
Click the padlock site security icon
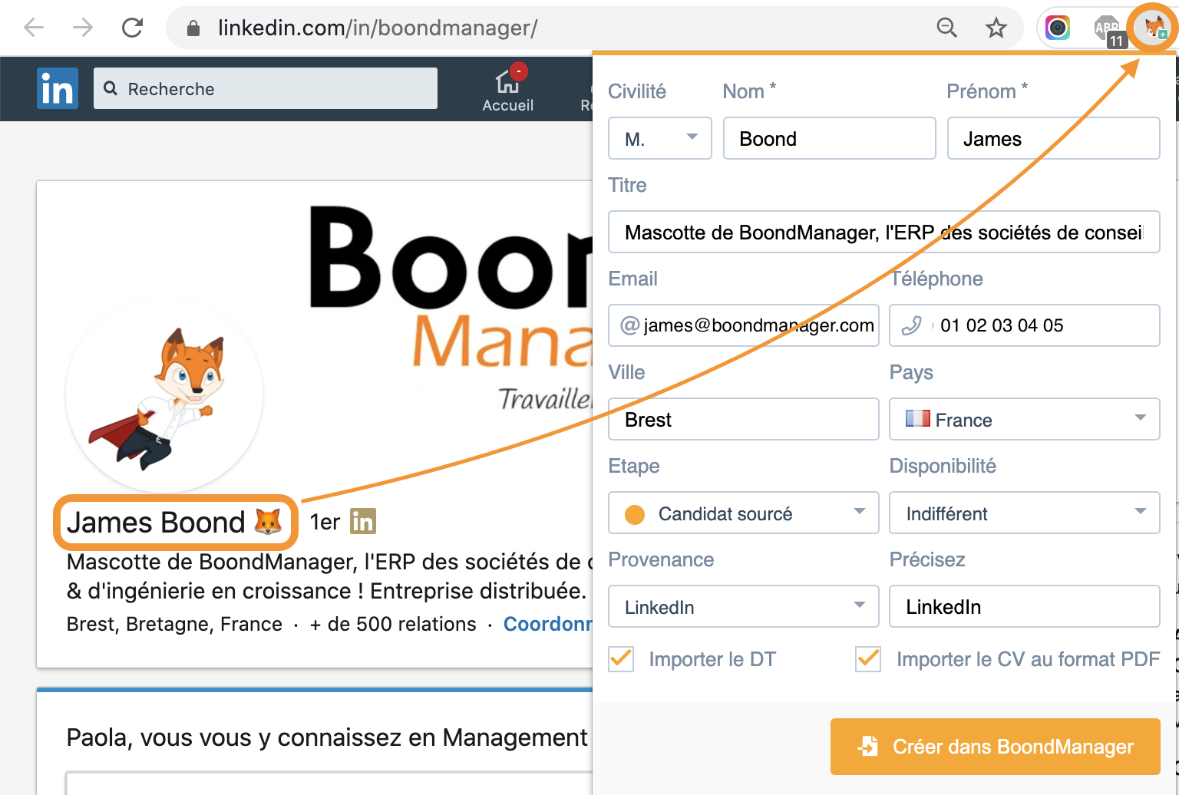click(193, 28)
